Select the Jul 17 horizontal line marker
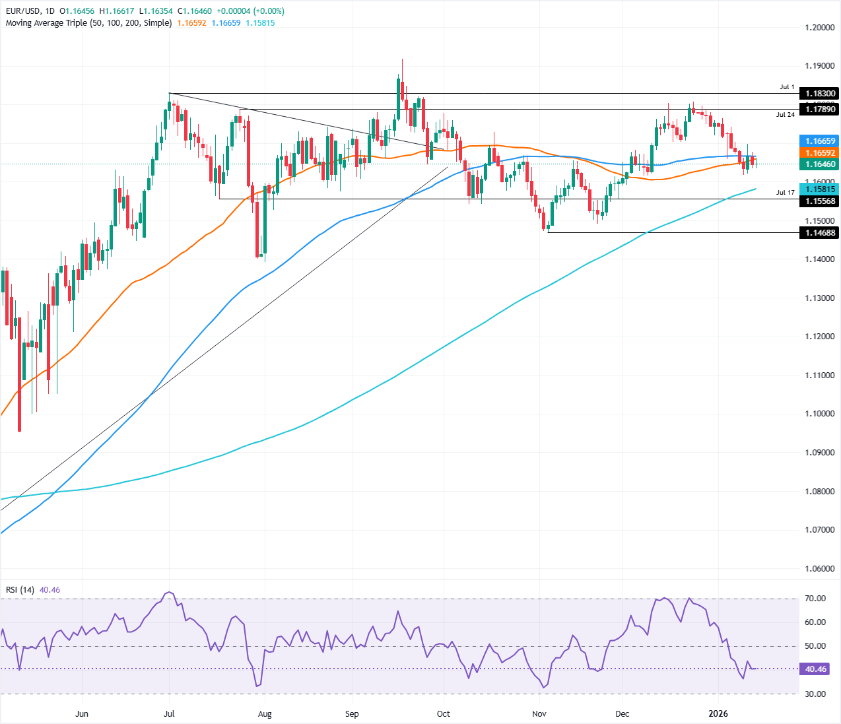 784,193
